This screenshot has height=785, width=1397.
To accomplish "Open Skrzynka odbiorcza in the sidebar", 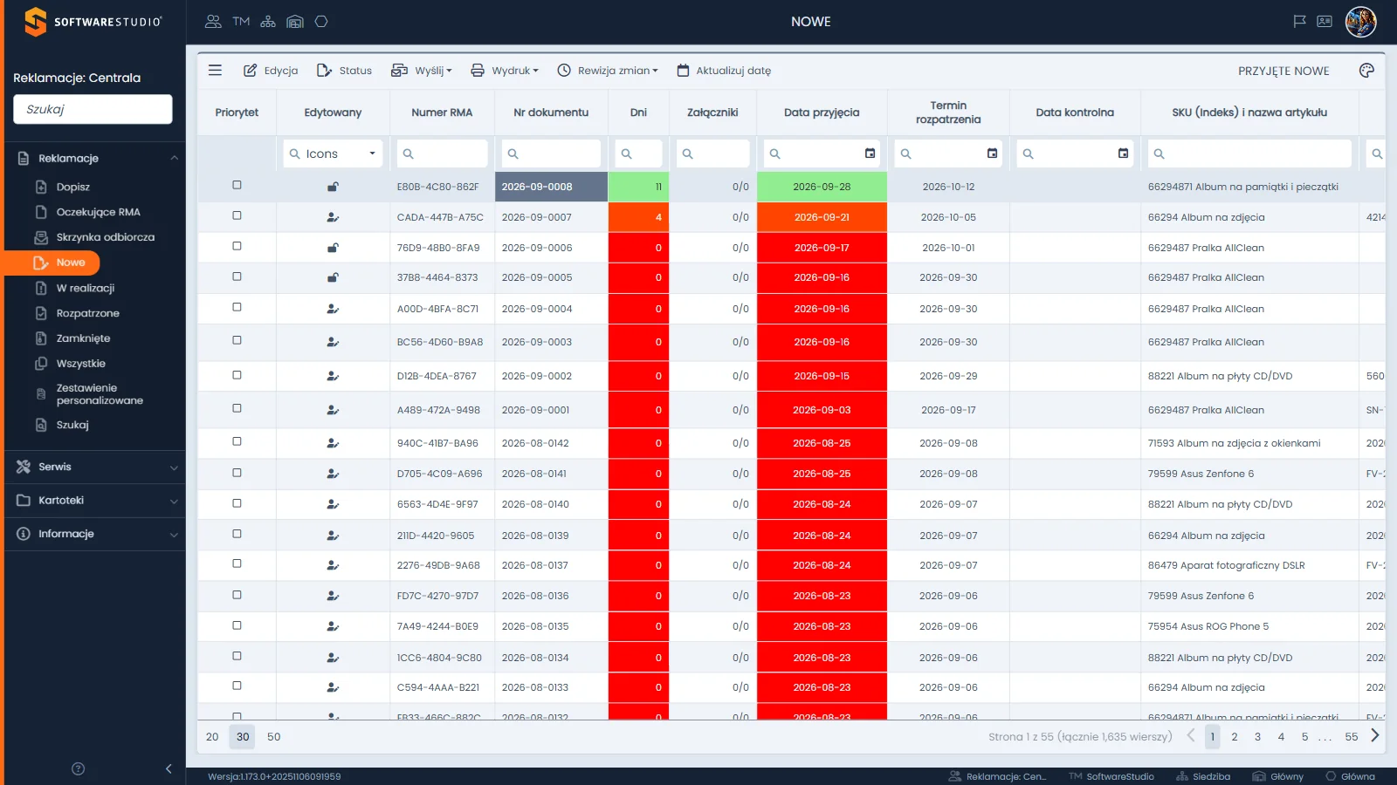I will click(x=105, y=237).
